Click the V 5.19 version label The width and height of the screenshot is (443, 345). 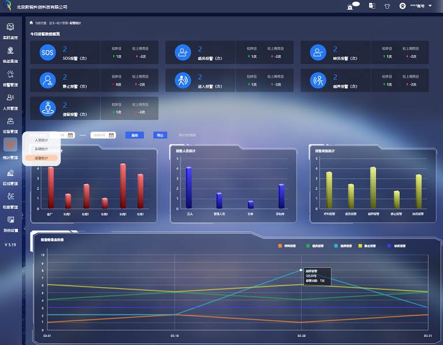[10, 245]
